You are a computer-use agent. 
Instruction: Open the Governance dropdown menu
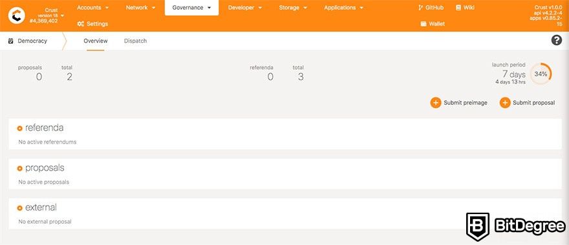click(191, 8)
